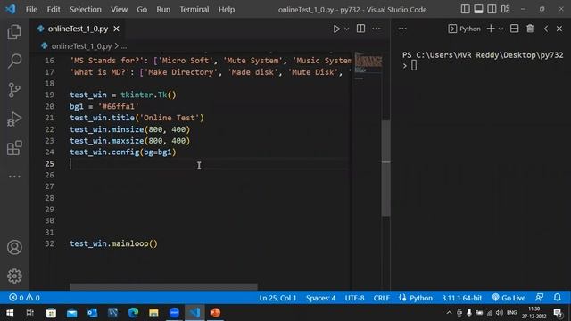Image resolution: width=571 pixels, height=321 pixels.
Task: Change indentation via Spaces: 4
Action: 321,298
